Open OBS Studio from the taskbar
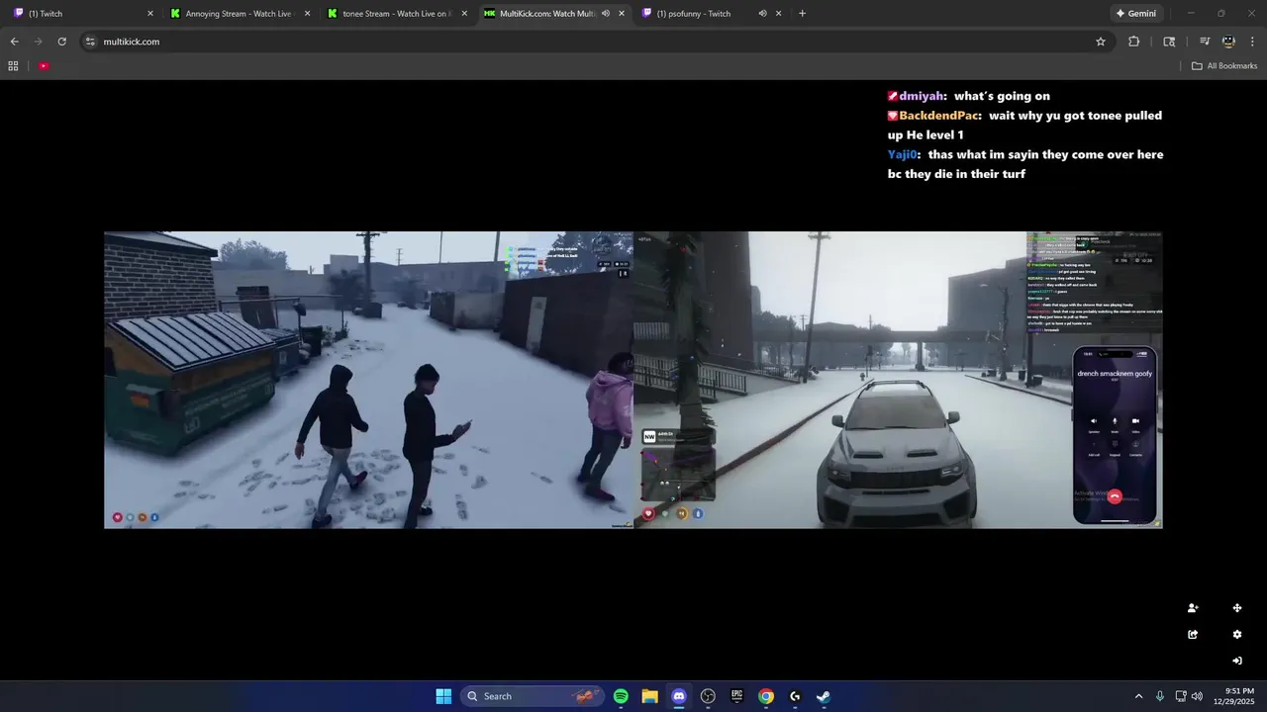Screen dimensions: 1267x712 point(708,696)
